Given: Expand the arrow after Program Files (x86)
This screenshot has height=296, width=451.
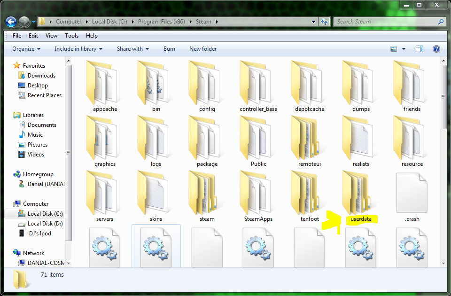Looking at the screenshot, I should [190, 22].
